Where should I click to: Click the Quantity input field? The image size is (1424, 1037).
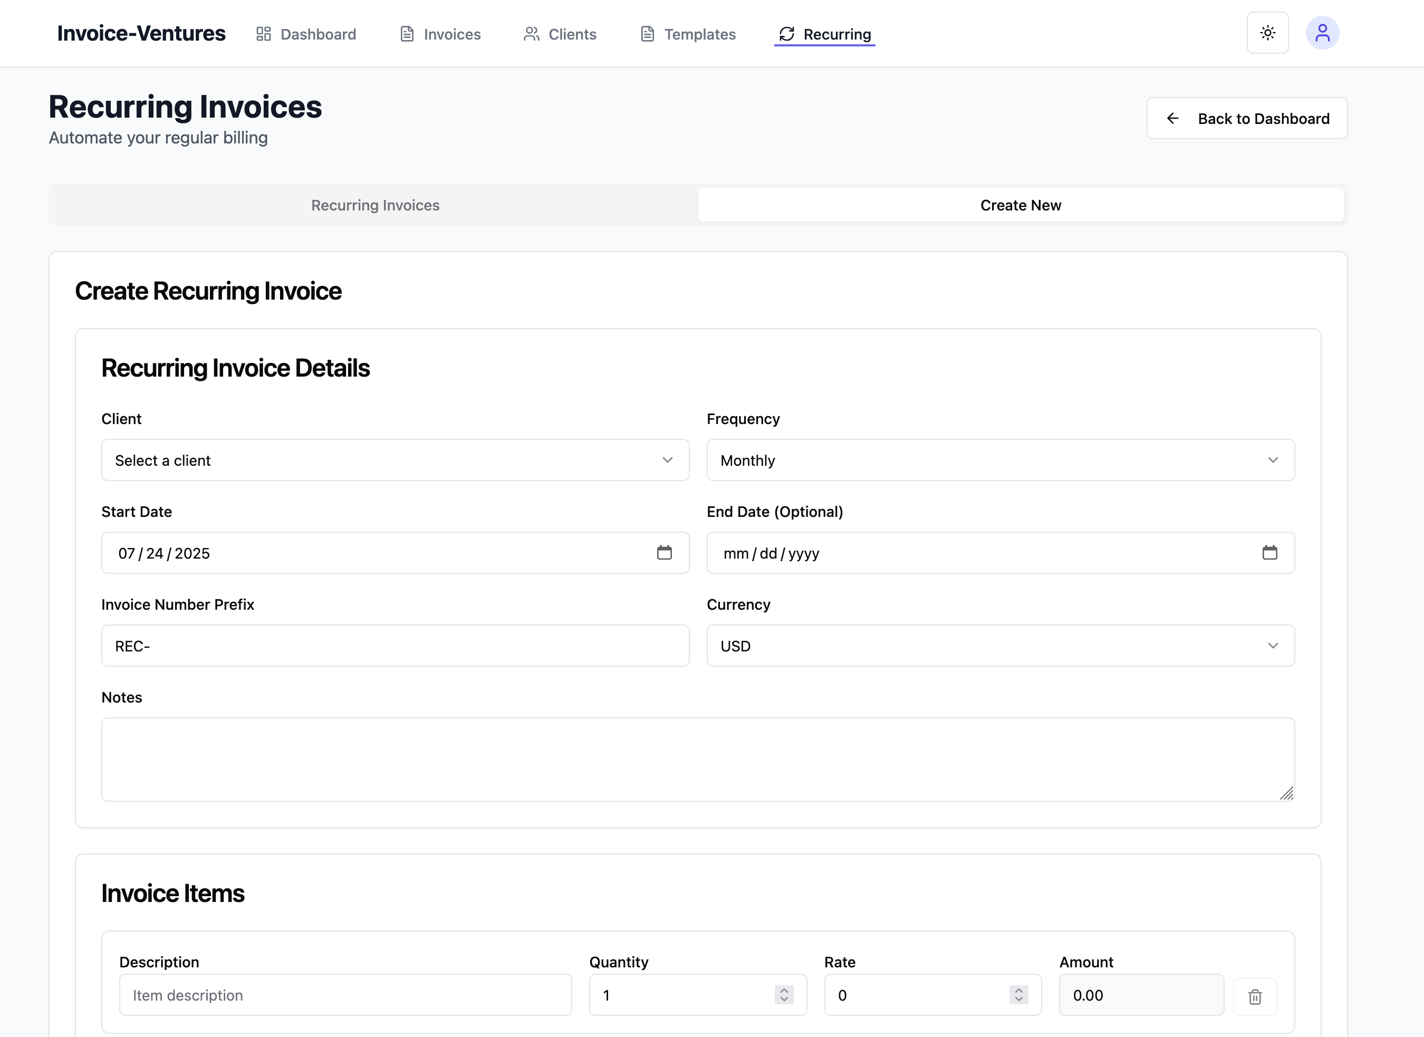click(x=698, y=995)
